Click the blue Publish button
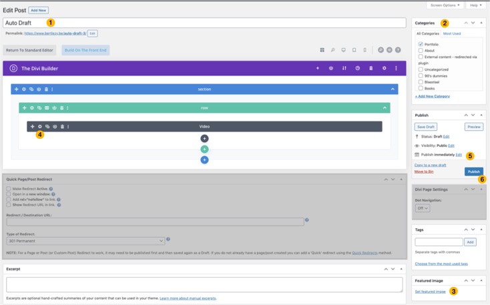Image resolution: width=490 pixels, height=305 pixels. (473, 172)
